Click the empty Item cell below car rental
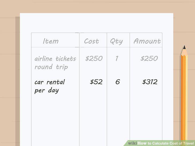This screenshot has width=195, height=146. [x=55, y=119]
